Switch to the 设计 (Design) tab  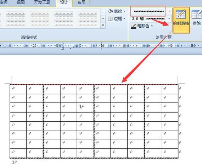click(x=64, y=2)
